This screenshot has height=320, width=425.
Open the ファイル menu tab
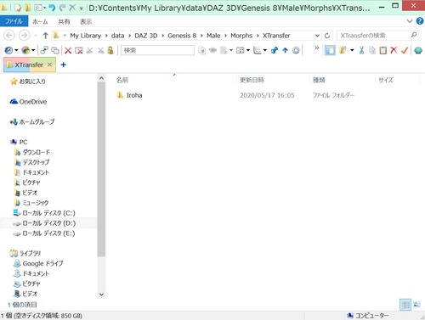(14, 21)
